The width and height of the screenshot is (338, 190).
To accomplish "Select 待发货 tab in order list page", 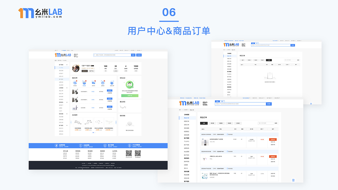I will click(x=221, y=123).
